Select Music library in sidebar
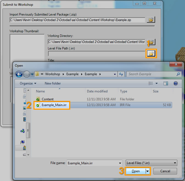 [x=25, y=102]
